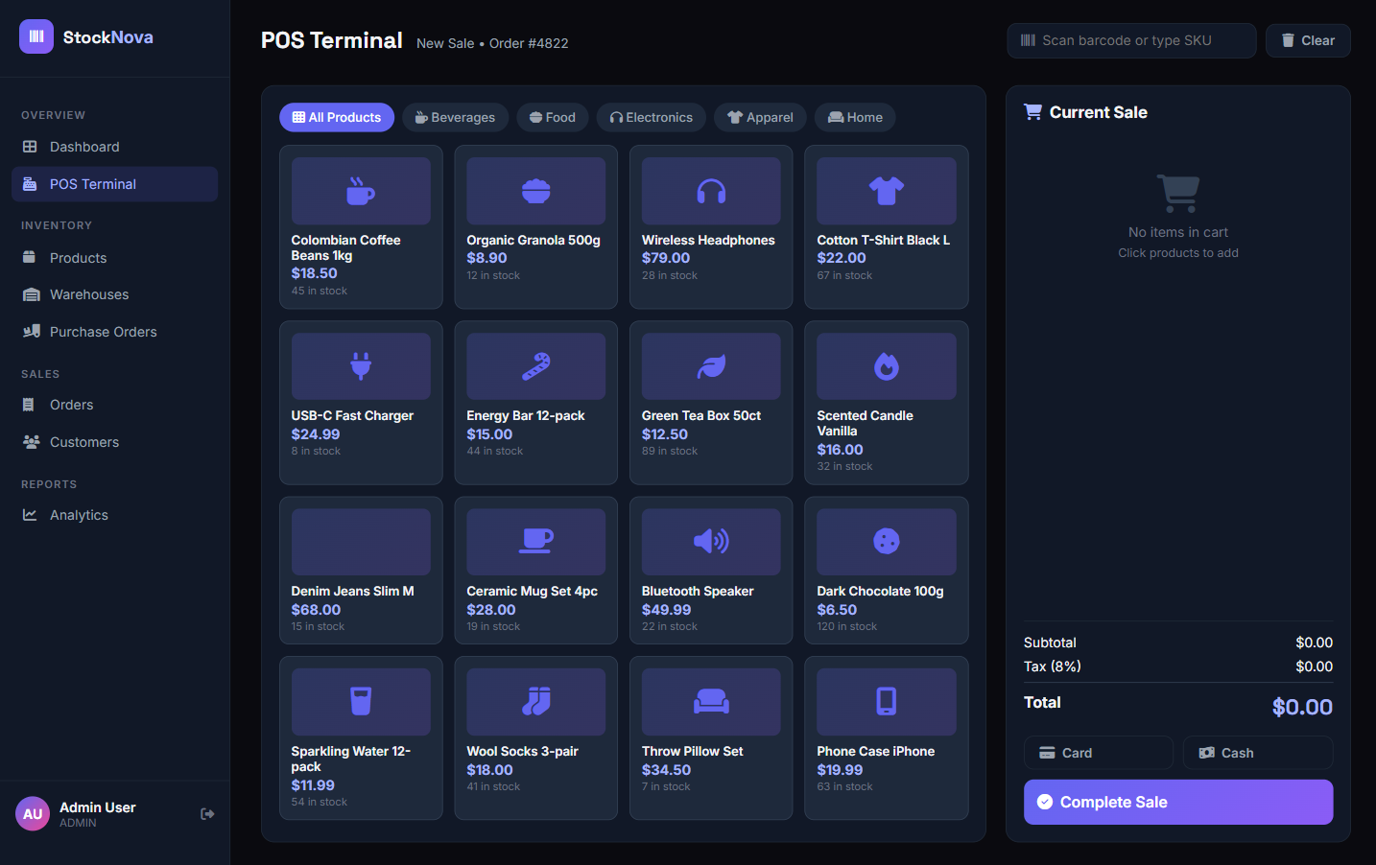Navigate to Customers page
The image size is (1376, 865).
(115, 442)
